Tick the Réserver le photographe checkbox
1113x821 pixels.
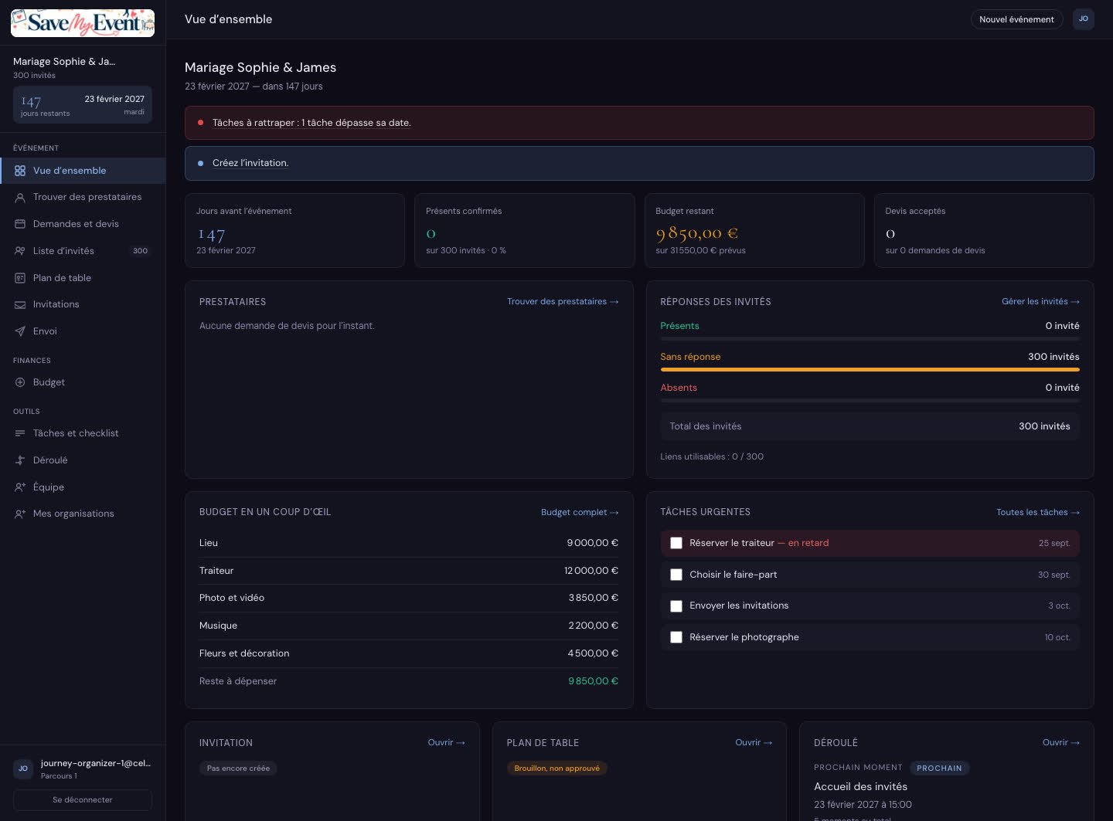(x=676, y=637)
